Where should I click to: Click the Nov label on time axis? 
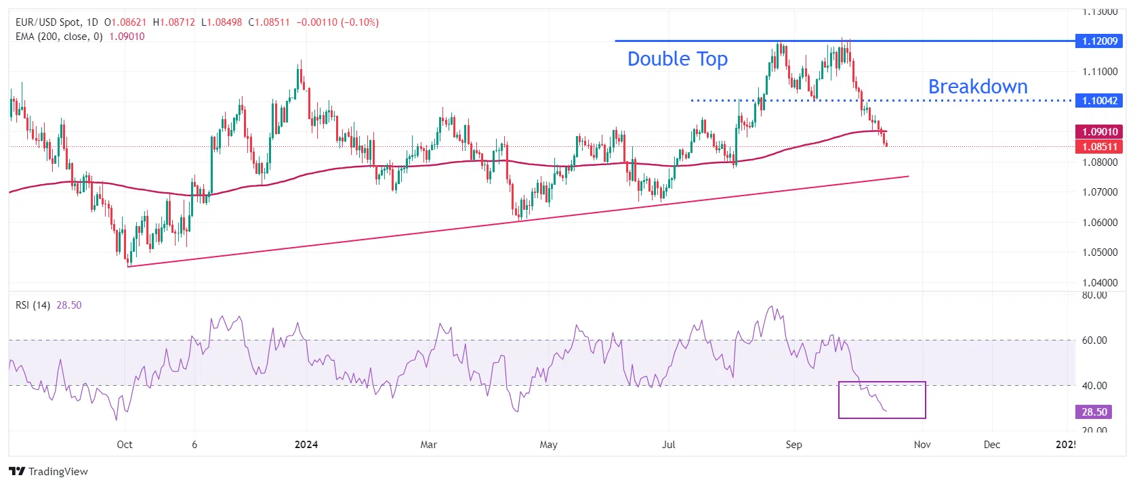922,445
